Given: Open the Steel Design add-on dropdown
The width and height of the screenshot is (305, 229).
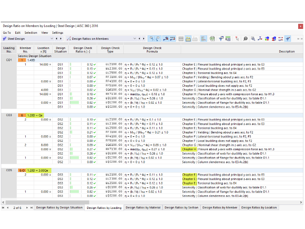Looking at the screenshot, I should click(x=52, y=39).
